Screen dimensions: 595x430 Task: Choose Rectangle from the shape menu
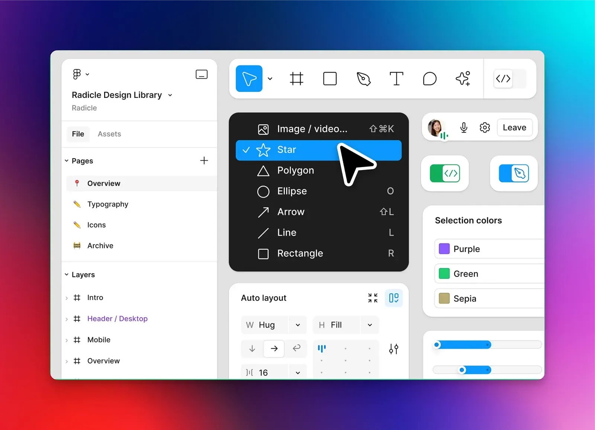[319, 254]
